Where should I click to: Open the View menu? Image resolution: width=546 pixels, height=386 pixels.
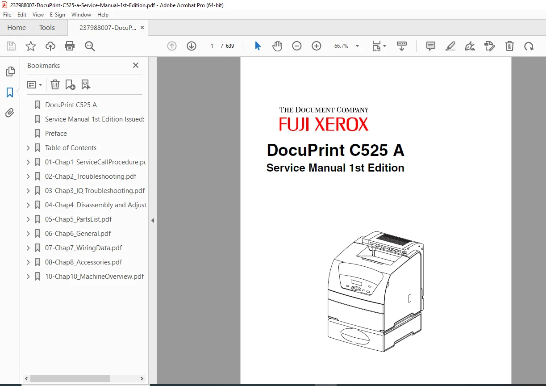coord(38,15)
